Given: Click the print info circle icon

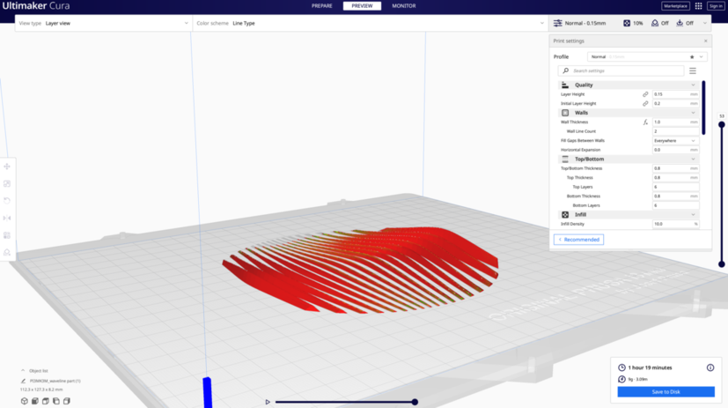Looking at the screenshot, I should [710, 367].
